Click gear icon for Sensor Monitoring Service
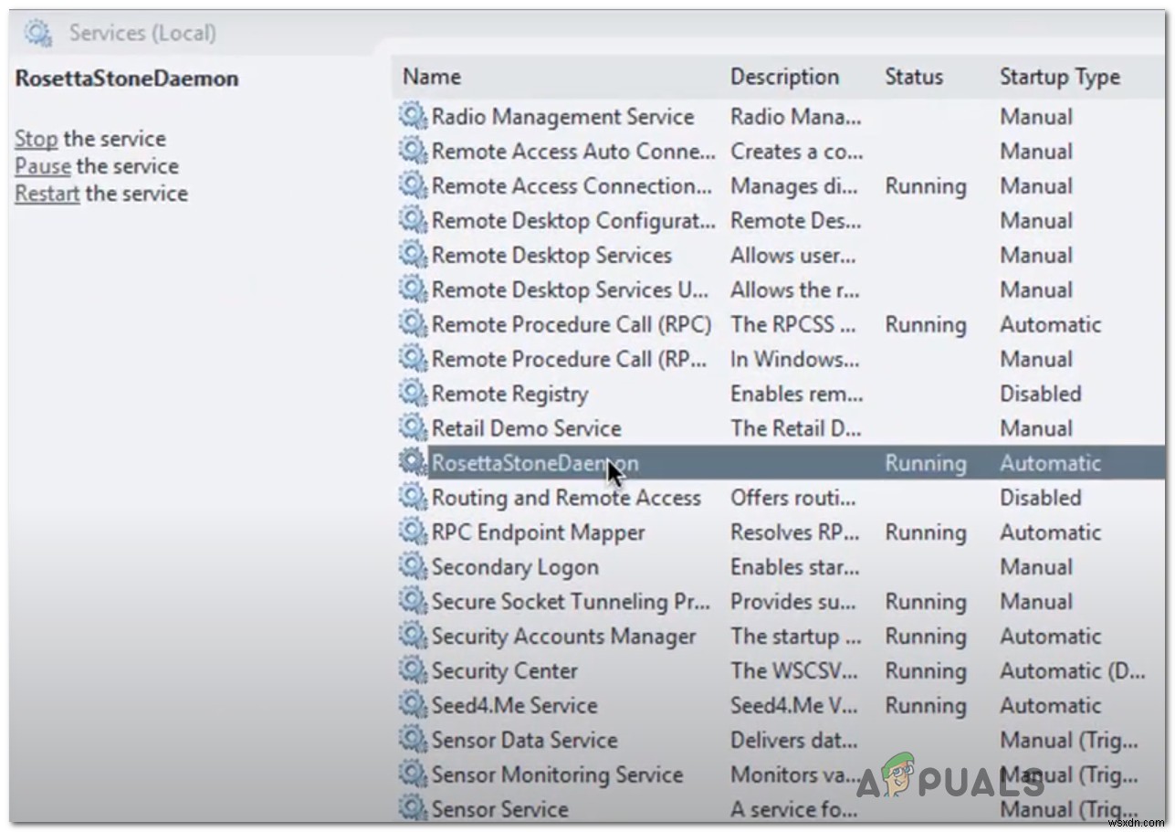 pos(413,775)
